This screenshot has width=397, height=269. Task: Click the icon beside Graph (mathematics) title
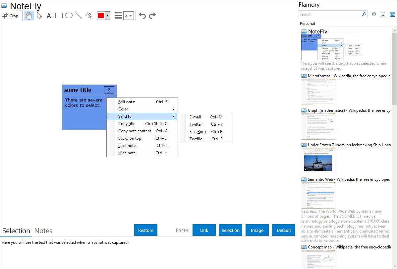pos(304,110)
